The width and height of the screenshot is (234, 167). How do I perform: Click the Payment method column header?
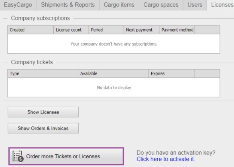coord(177,30)
